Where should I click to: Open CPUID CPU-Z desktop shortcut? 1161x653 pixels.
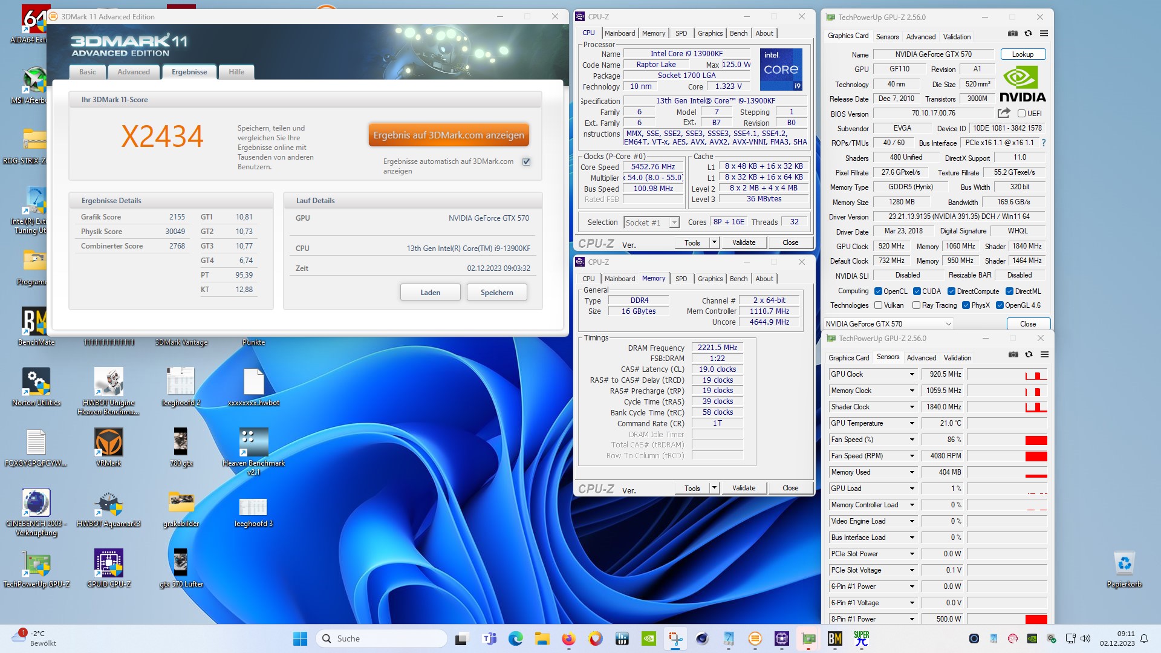pos(109,568)
